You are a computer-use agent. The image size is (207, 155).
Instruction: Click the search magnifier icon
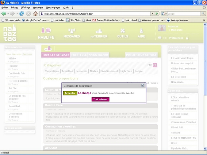[x=203, y=13]
